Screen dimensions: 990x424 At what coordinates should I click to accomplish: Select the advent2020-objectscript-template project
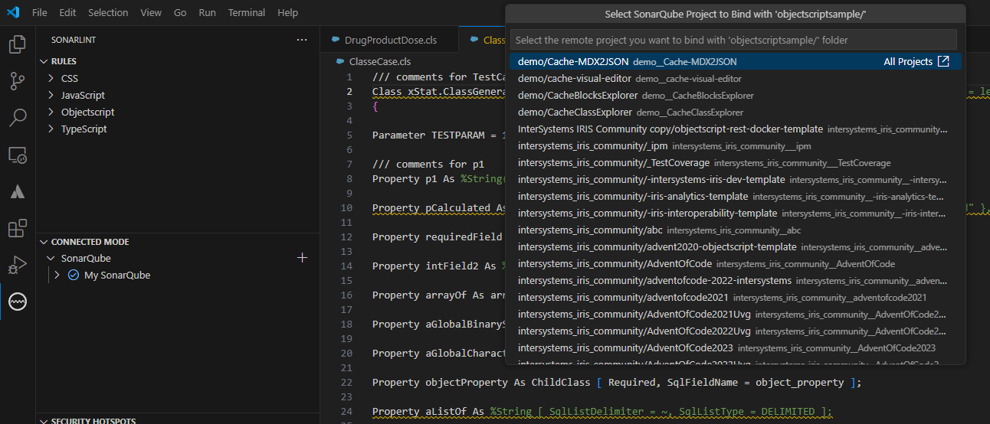click(x=736, y=246)
